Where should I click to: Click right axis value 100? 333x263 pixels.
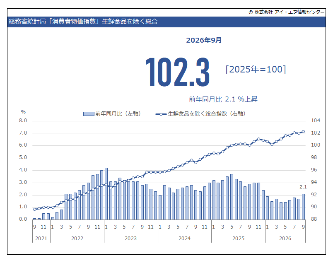[x=315, y=145]
